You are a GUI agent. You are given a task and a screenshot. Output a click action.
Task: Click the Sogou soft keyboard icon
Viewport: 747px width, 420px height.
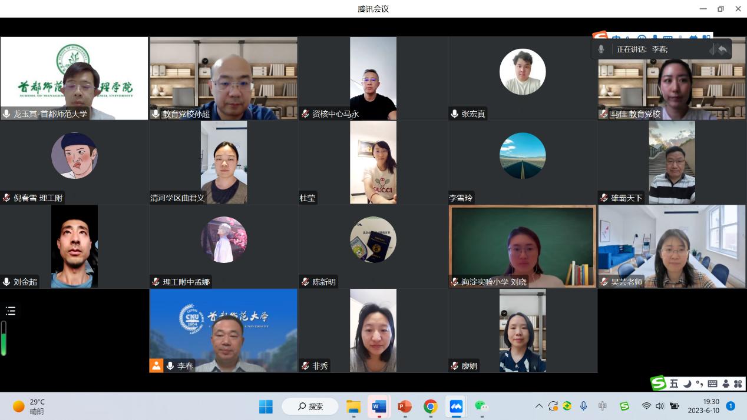[712, 384]
